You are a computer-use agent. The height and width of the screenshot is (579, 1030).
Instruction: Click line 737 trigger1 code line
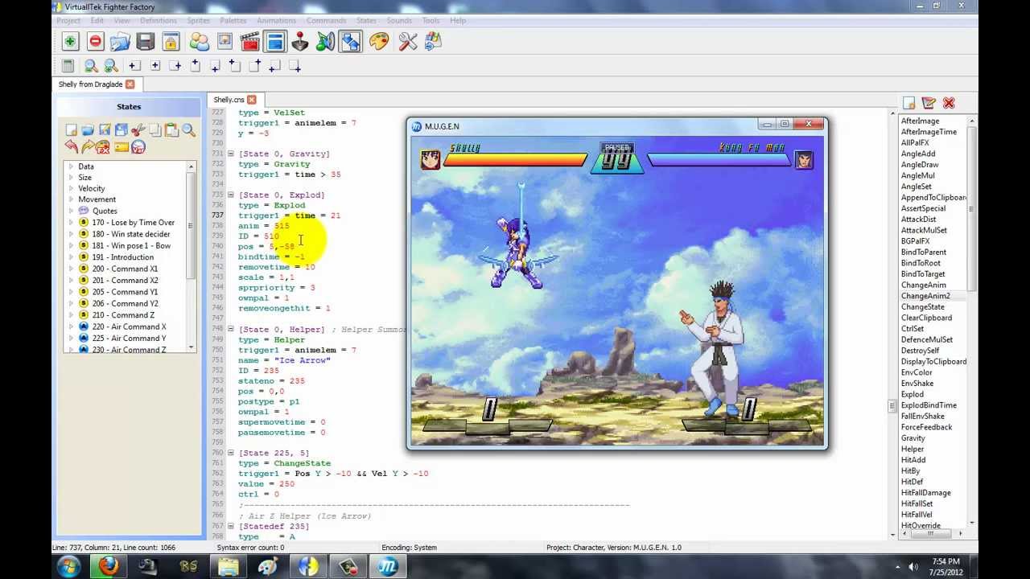point(289,216)
